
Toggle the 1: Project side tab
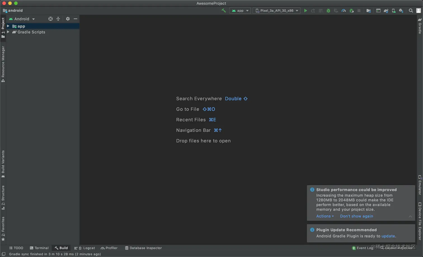[3, 28]
